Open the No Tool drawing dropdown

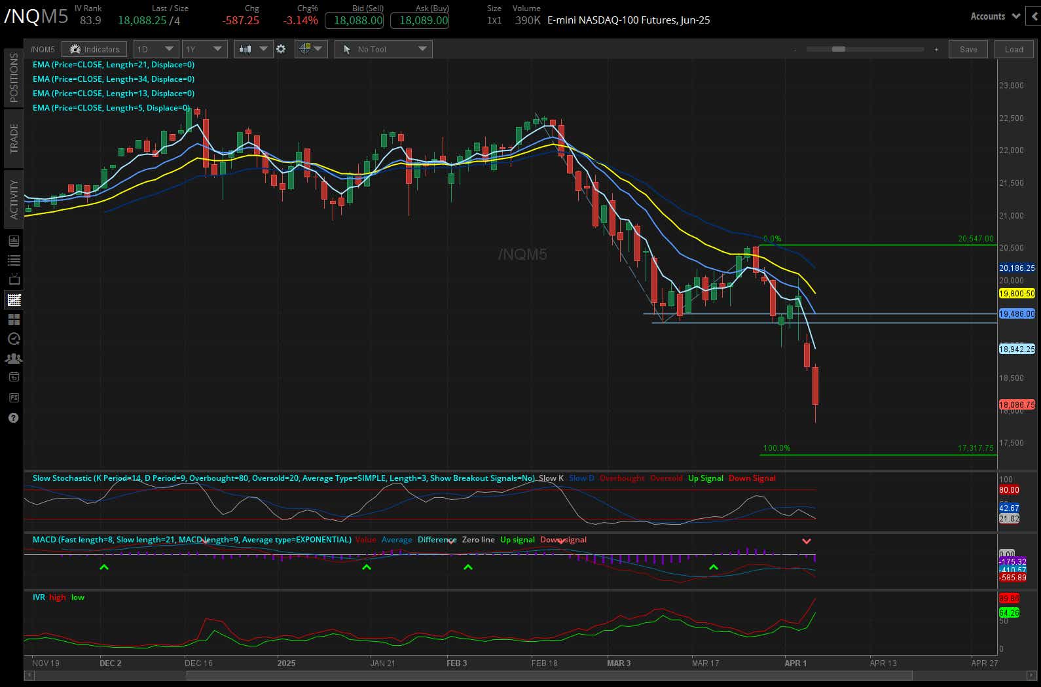(x=384, y=49)
